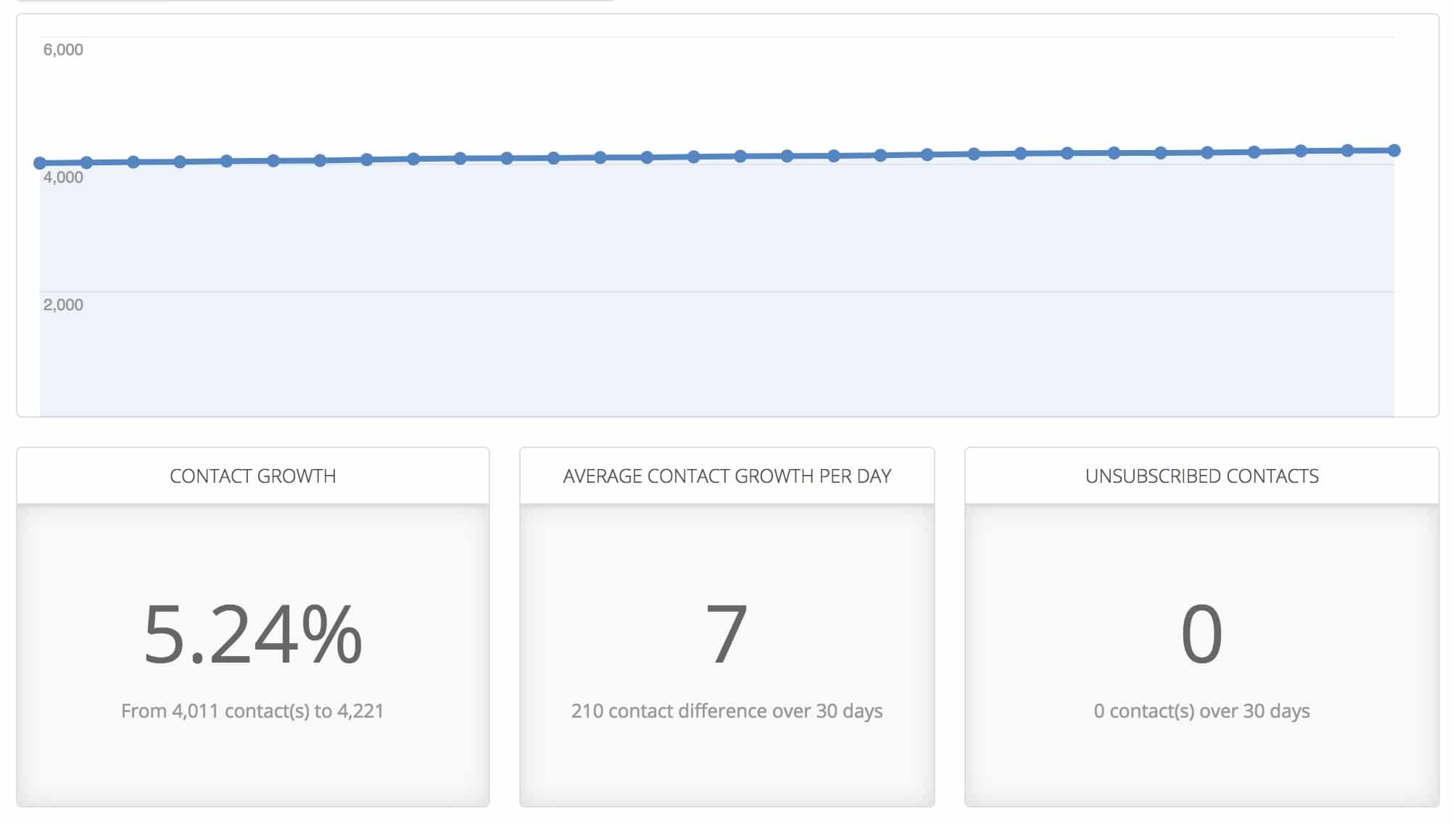Select the last data point on the line chart
The width and height of the screenshot is (1453, 825).
pos(1394,150)
